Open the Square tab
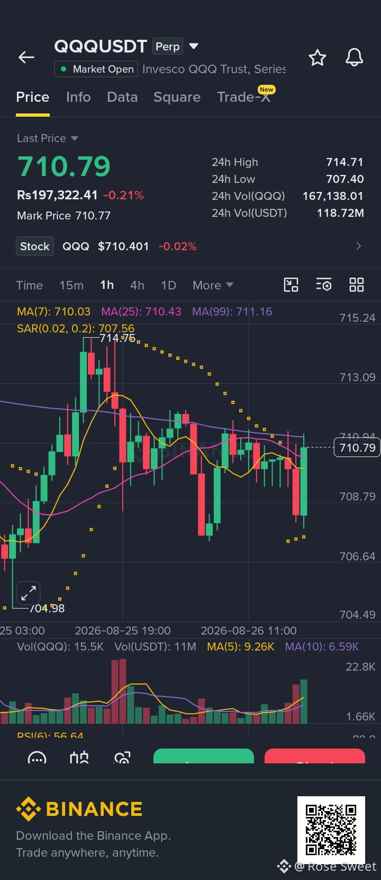381x880 pixels. 177,97
